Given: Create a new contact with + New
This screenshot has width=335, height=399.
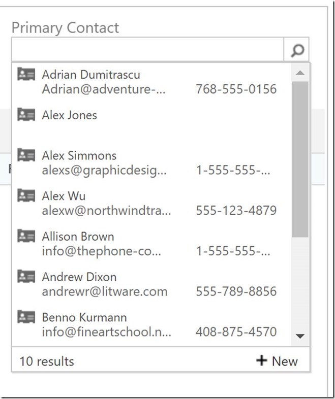Looking at the screenshot, I should (277, 361).
